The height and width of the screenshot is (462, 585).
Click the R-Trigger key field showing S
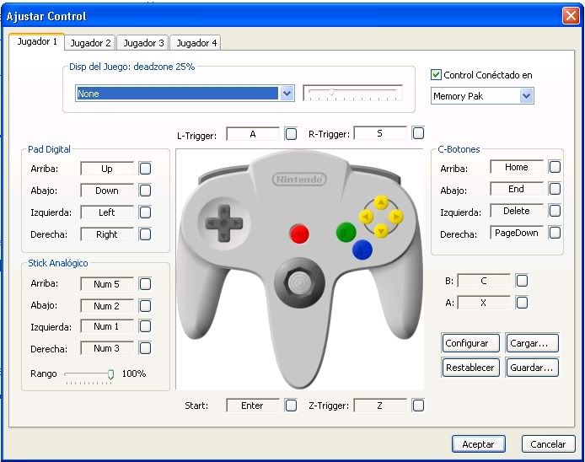point(380,133)
